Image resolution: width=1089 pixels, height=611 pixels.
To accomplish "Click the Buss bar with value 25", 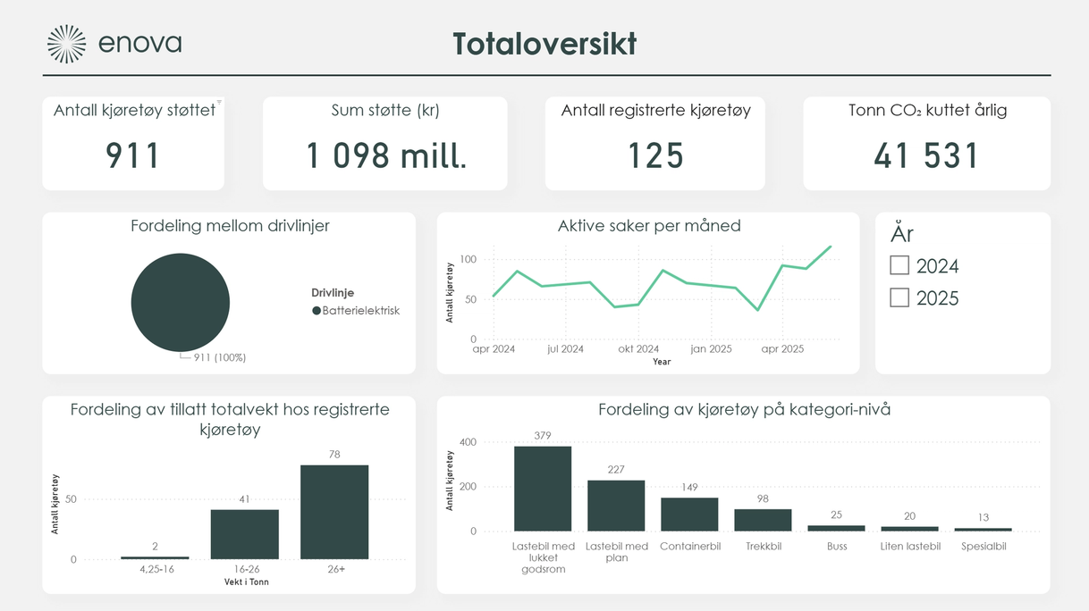I will pyautogui.click(x=836, y=527).
